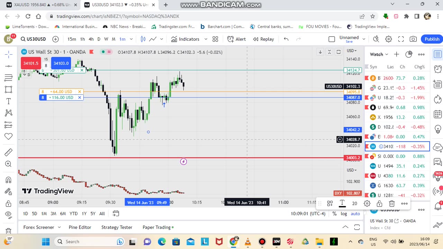Toggle hide all drawings eye icon
This screenshot has height=249, width=443.
[9, 215]
